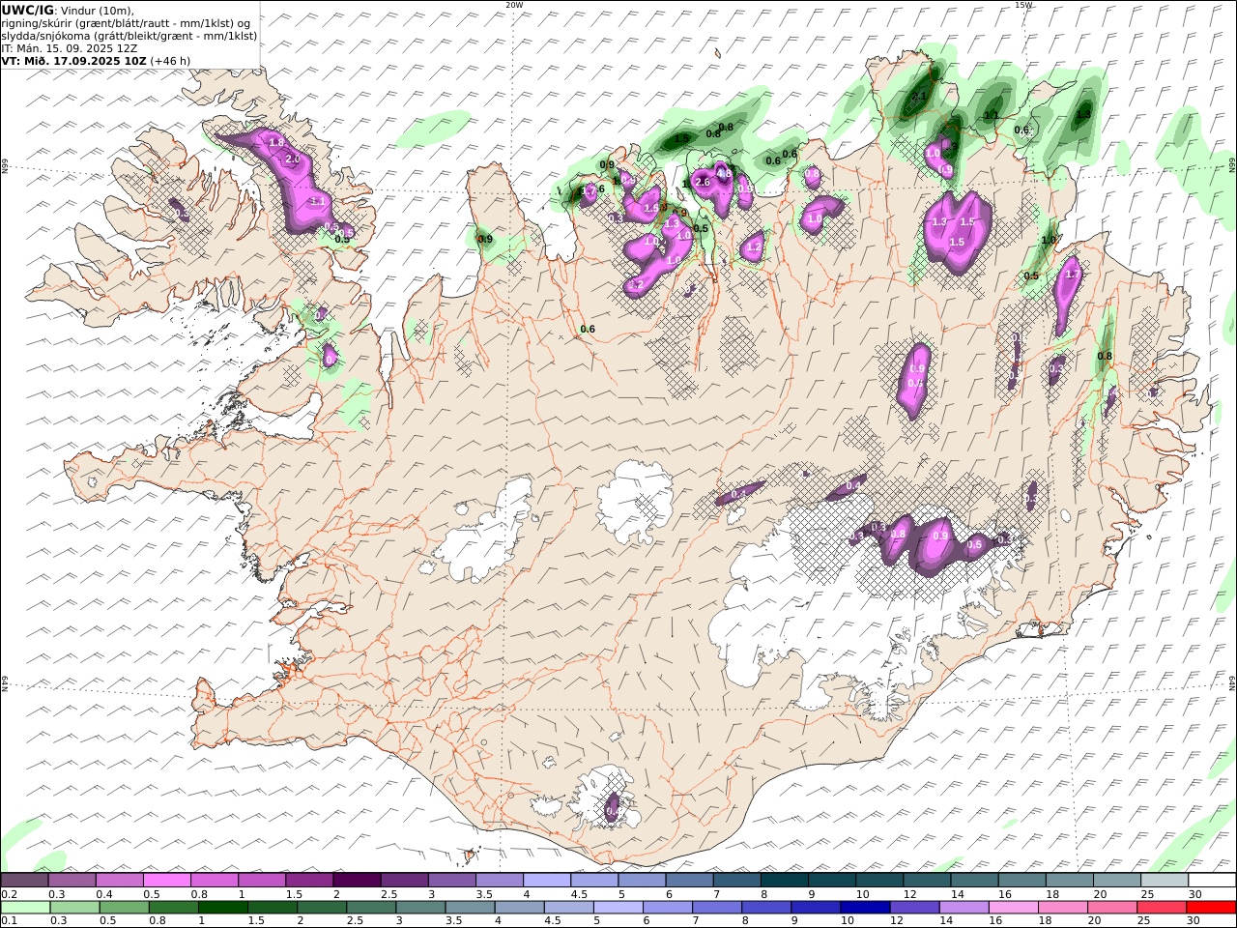
Task: Click the UWC/IG title text
Action: click(27, 10)
